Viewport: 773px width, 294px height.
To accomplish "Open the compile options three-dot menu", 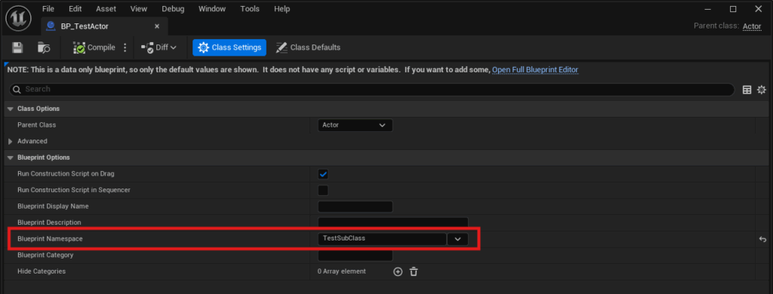I will coord(125,47).
